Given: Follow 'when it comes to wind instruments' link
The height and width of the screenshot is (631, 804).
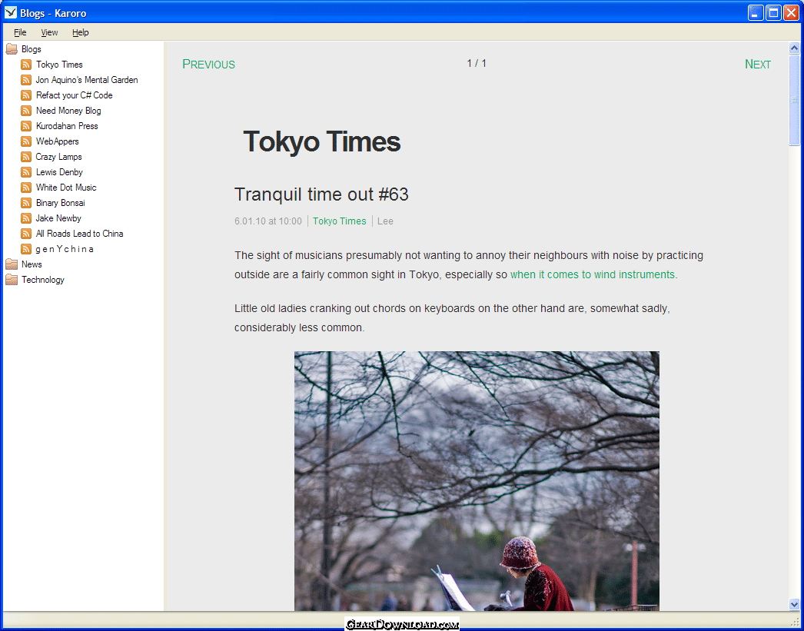Looking at the screenshot, I should (592, 274).
